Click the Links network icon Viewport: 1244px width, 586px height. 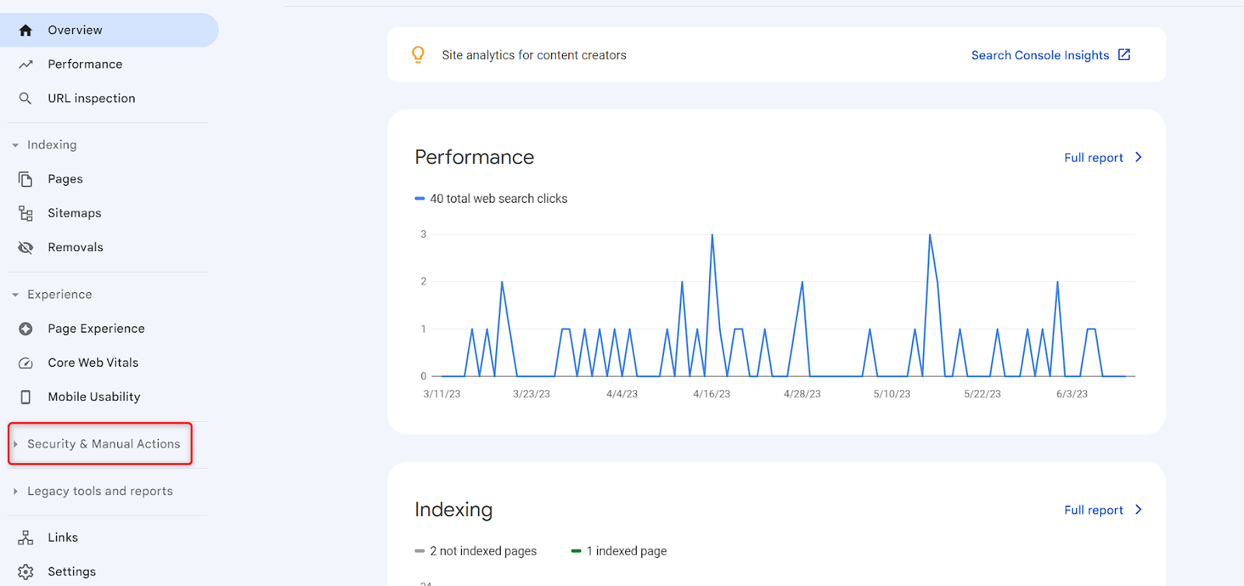tap(26, 538)
